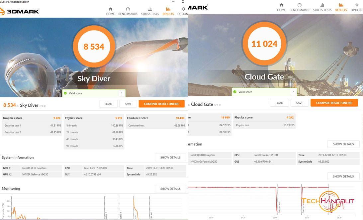Image resolution: width=363 pixels, height=220 pixels.
Task: Click the Graphics test 1 41.31 FPS row
Action: coord(32,126)
